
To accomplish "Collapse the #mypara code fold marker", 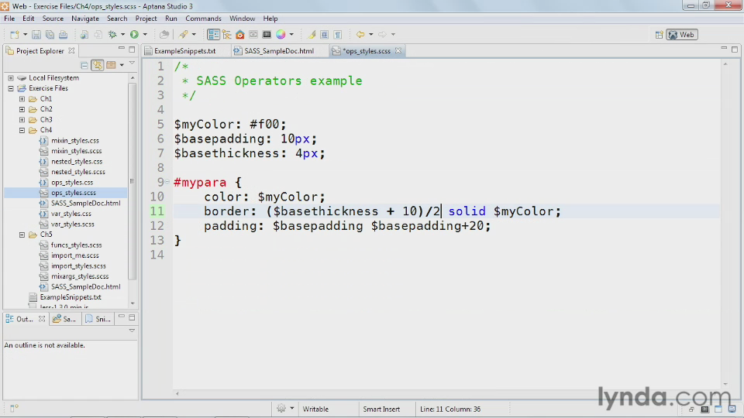I will tap(167, 181).
